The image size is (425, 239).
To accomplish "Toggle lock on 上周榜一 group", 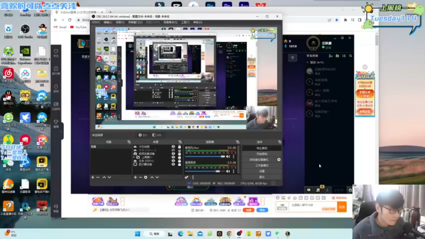I will coord(179,157).
